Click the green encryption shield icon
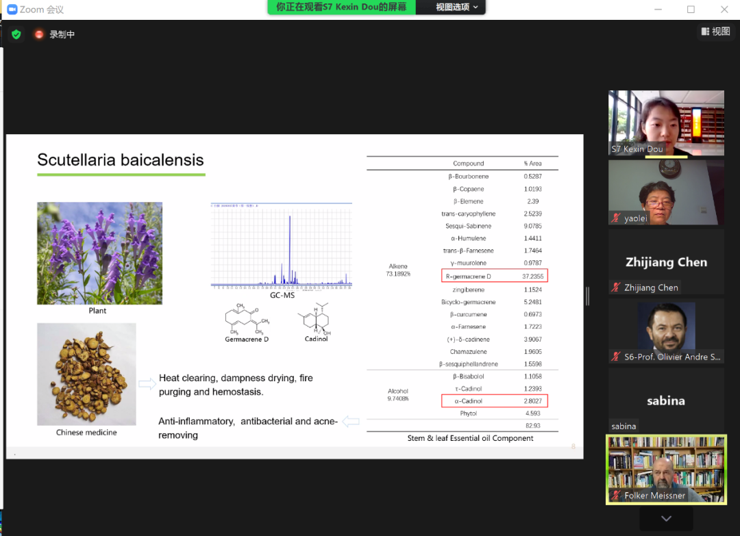The height and width of the screenshot is (536, 740). tap(16, 34)
